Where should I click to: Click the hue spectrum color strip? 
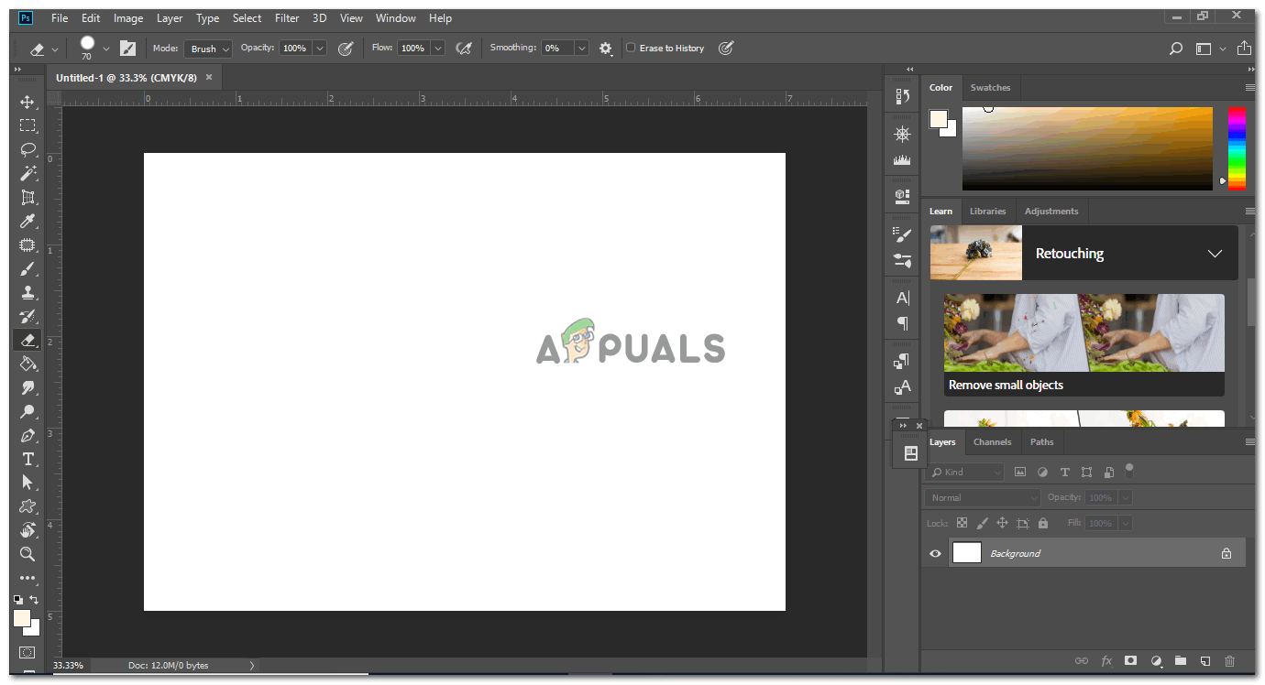(x=1237, y=148)
